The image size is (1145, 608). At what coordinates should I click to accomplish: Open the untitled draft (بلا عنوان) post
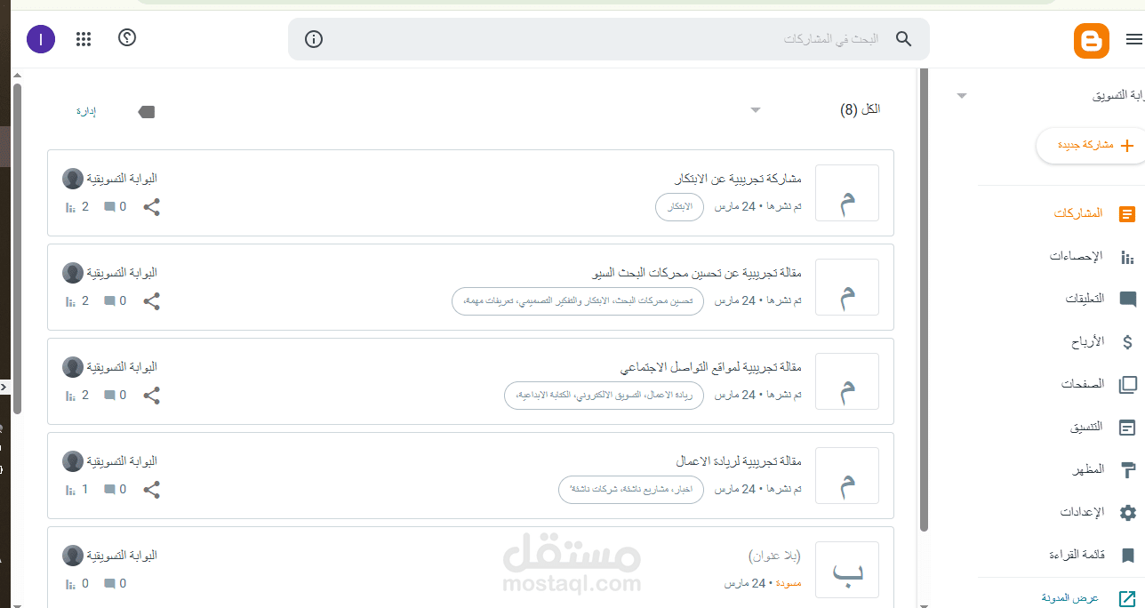774,556
